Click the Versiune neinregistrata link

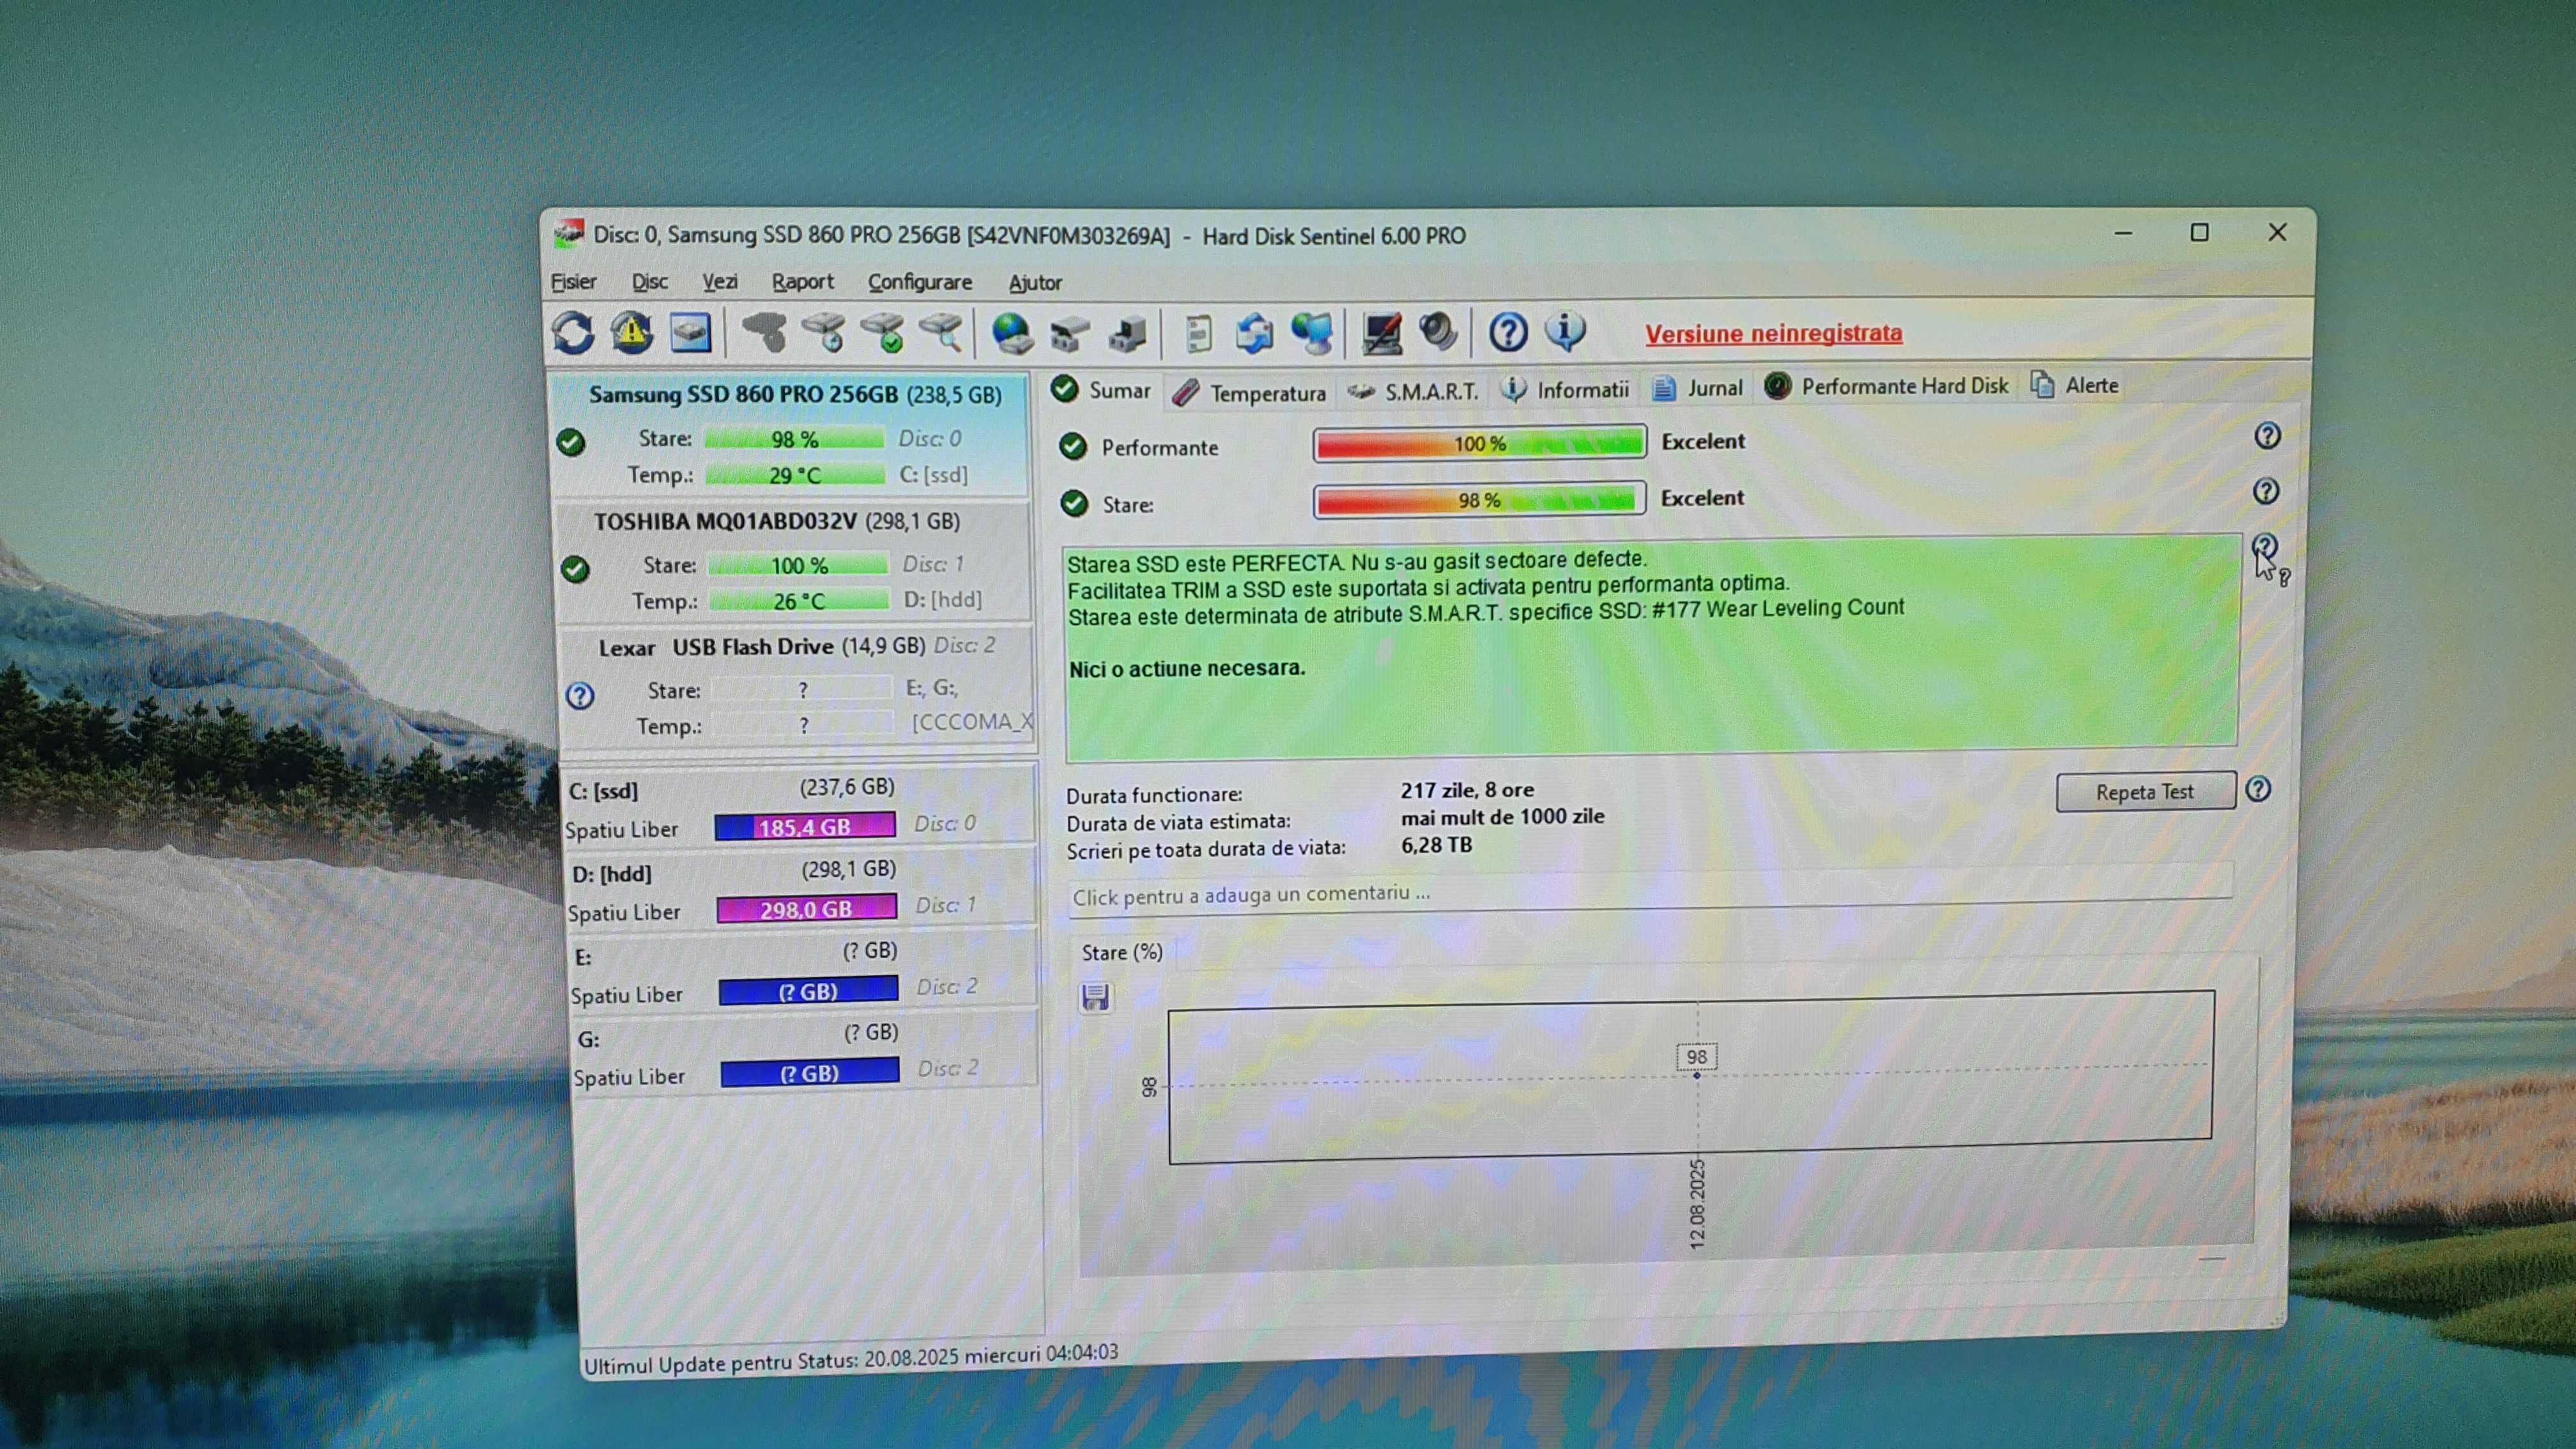(x=1774, y=334)
